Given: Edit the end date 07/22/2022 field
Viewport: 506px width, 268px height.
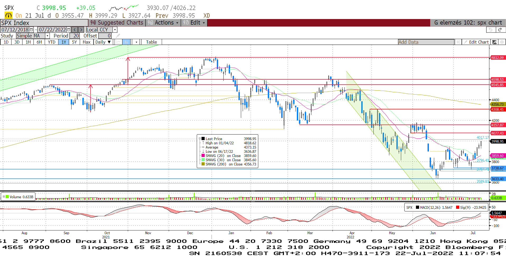Looking at the screenshot, I should 52,30.
